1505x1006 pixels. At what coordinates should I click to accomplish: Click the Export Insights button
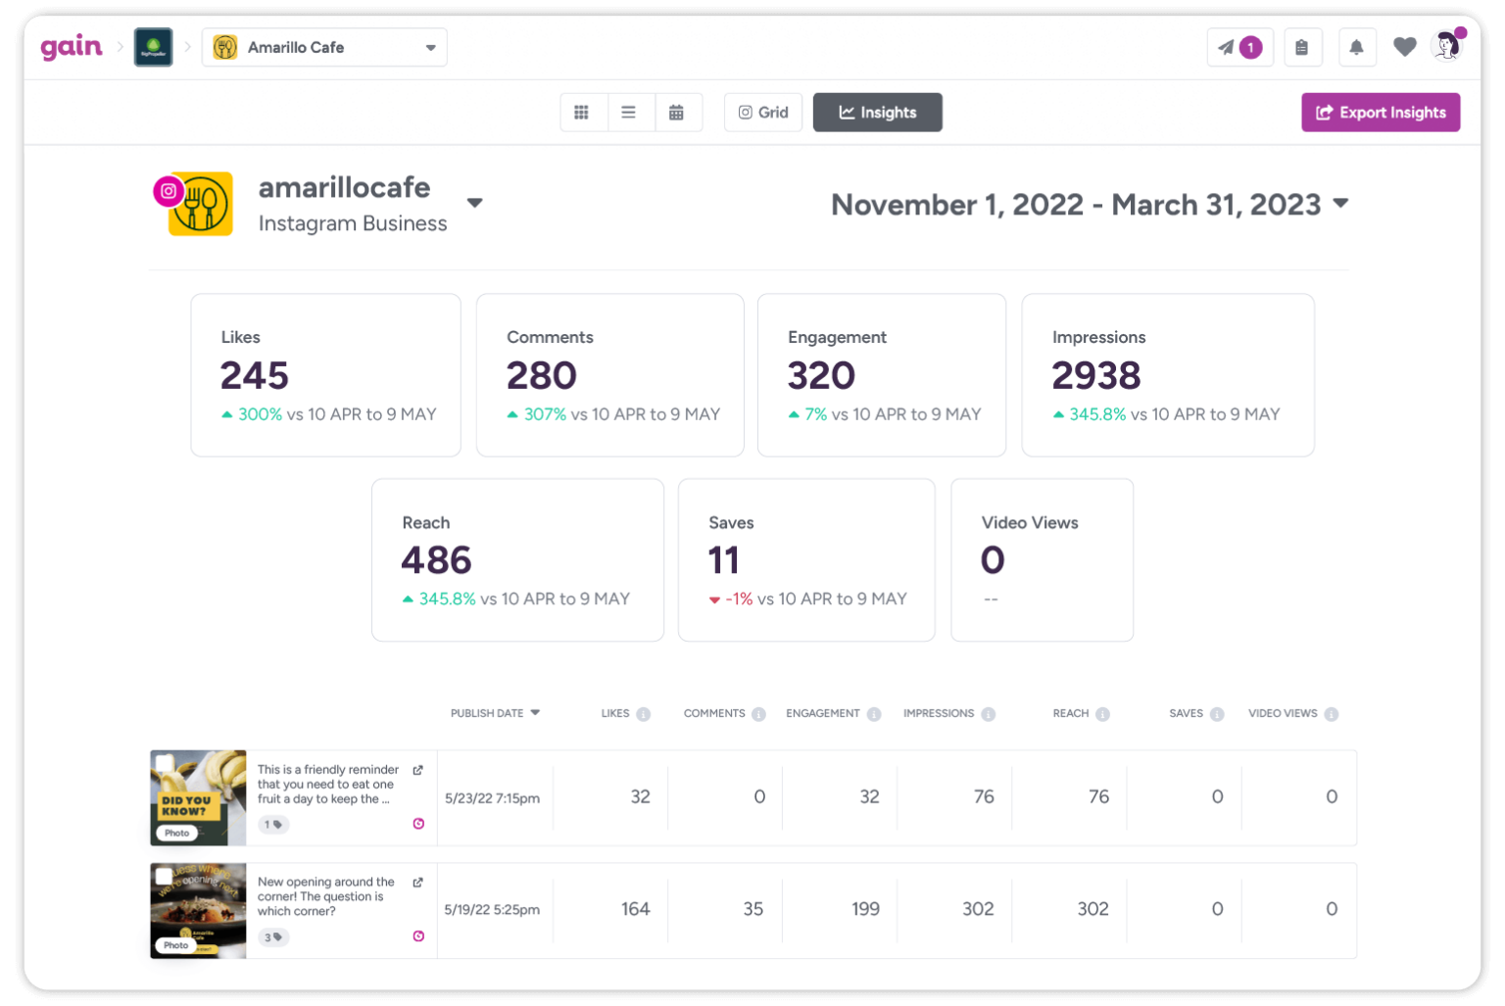pyautogui.click(x=1381, y=112)
